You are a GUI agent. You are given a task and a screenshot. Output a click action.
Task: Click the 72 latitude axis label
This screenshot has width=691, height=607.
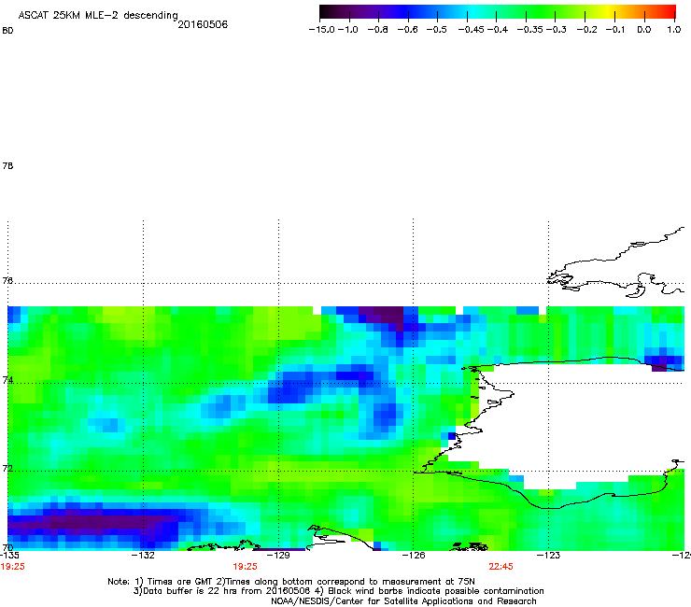point(7,468)
